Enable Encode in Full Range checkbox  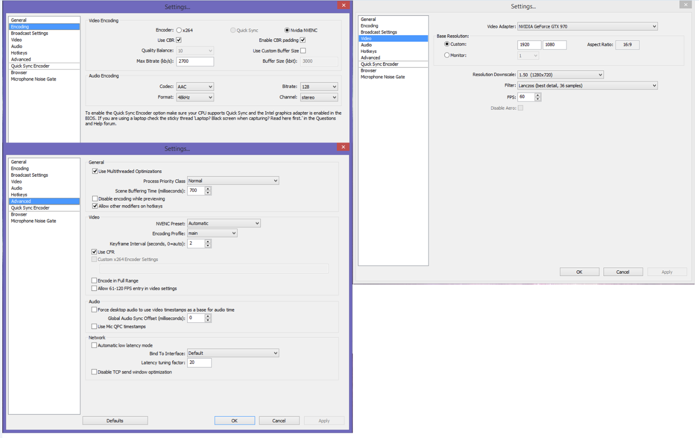click(x=94, y=281)
